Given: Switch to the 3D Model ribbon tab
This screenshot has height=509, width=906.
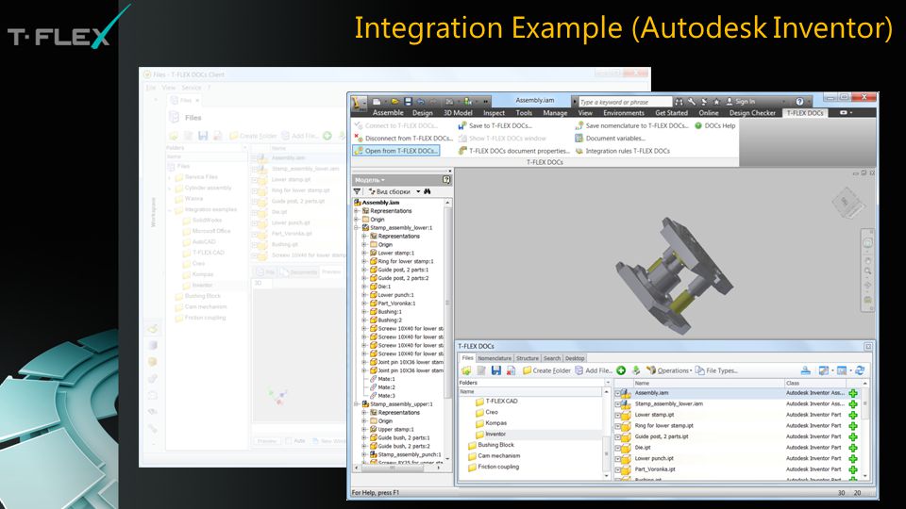Looking at the screenshot, I should pyautogui.click(x=458, y=113).
